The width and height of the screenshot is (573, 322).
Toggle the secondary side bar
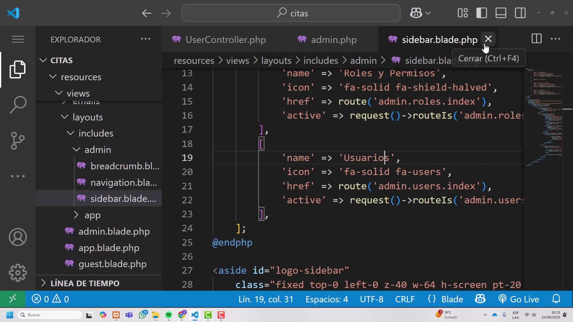[x=520, y=13]
